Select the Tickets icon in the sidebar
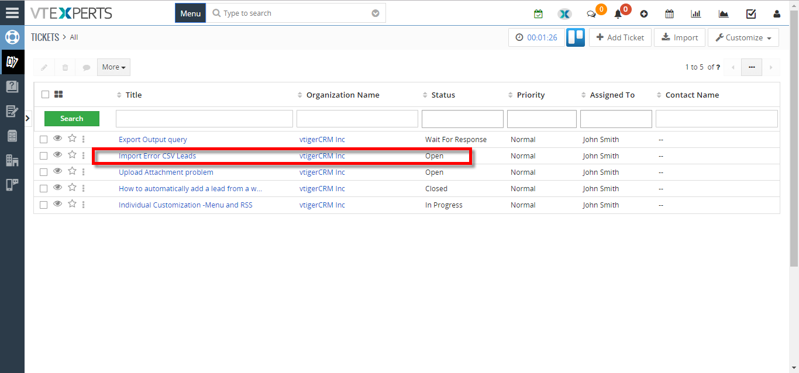Viewport: 799px width, 373px height. [12, 61]
